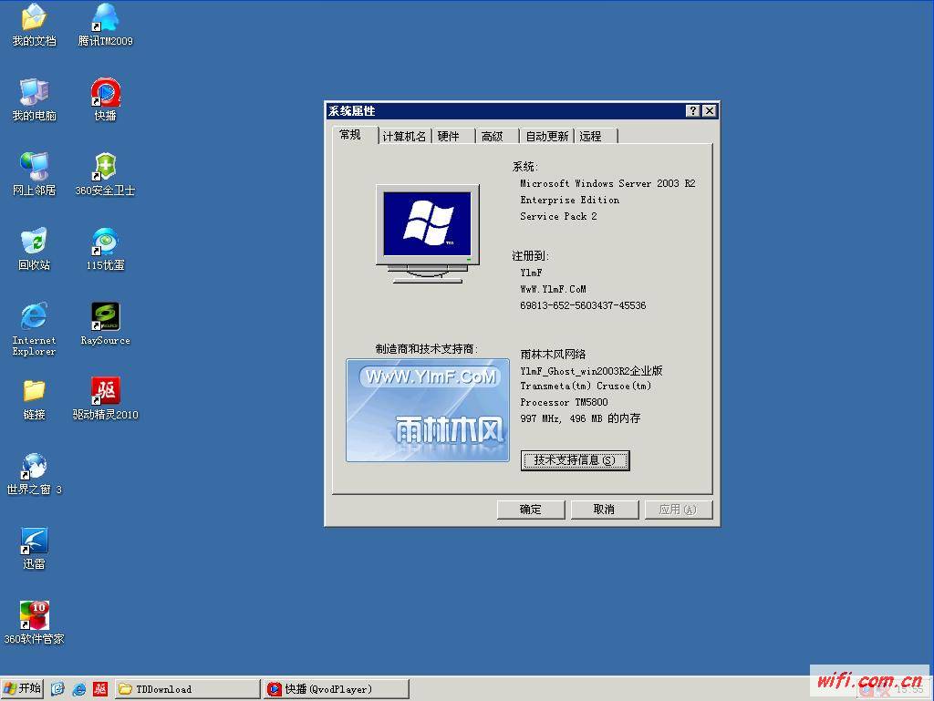The height and width of the screenshot is (701, 934).
Task: Click the registered URL text WwW.YlmF.CoM
Action: [x=553, y=289]
